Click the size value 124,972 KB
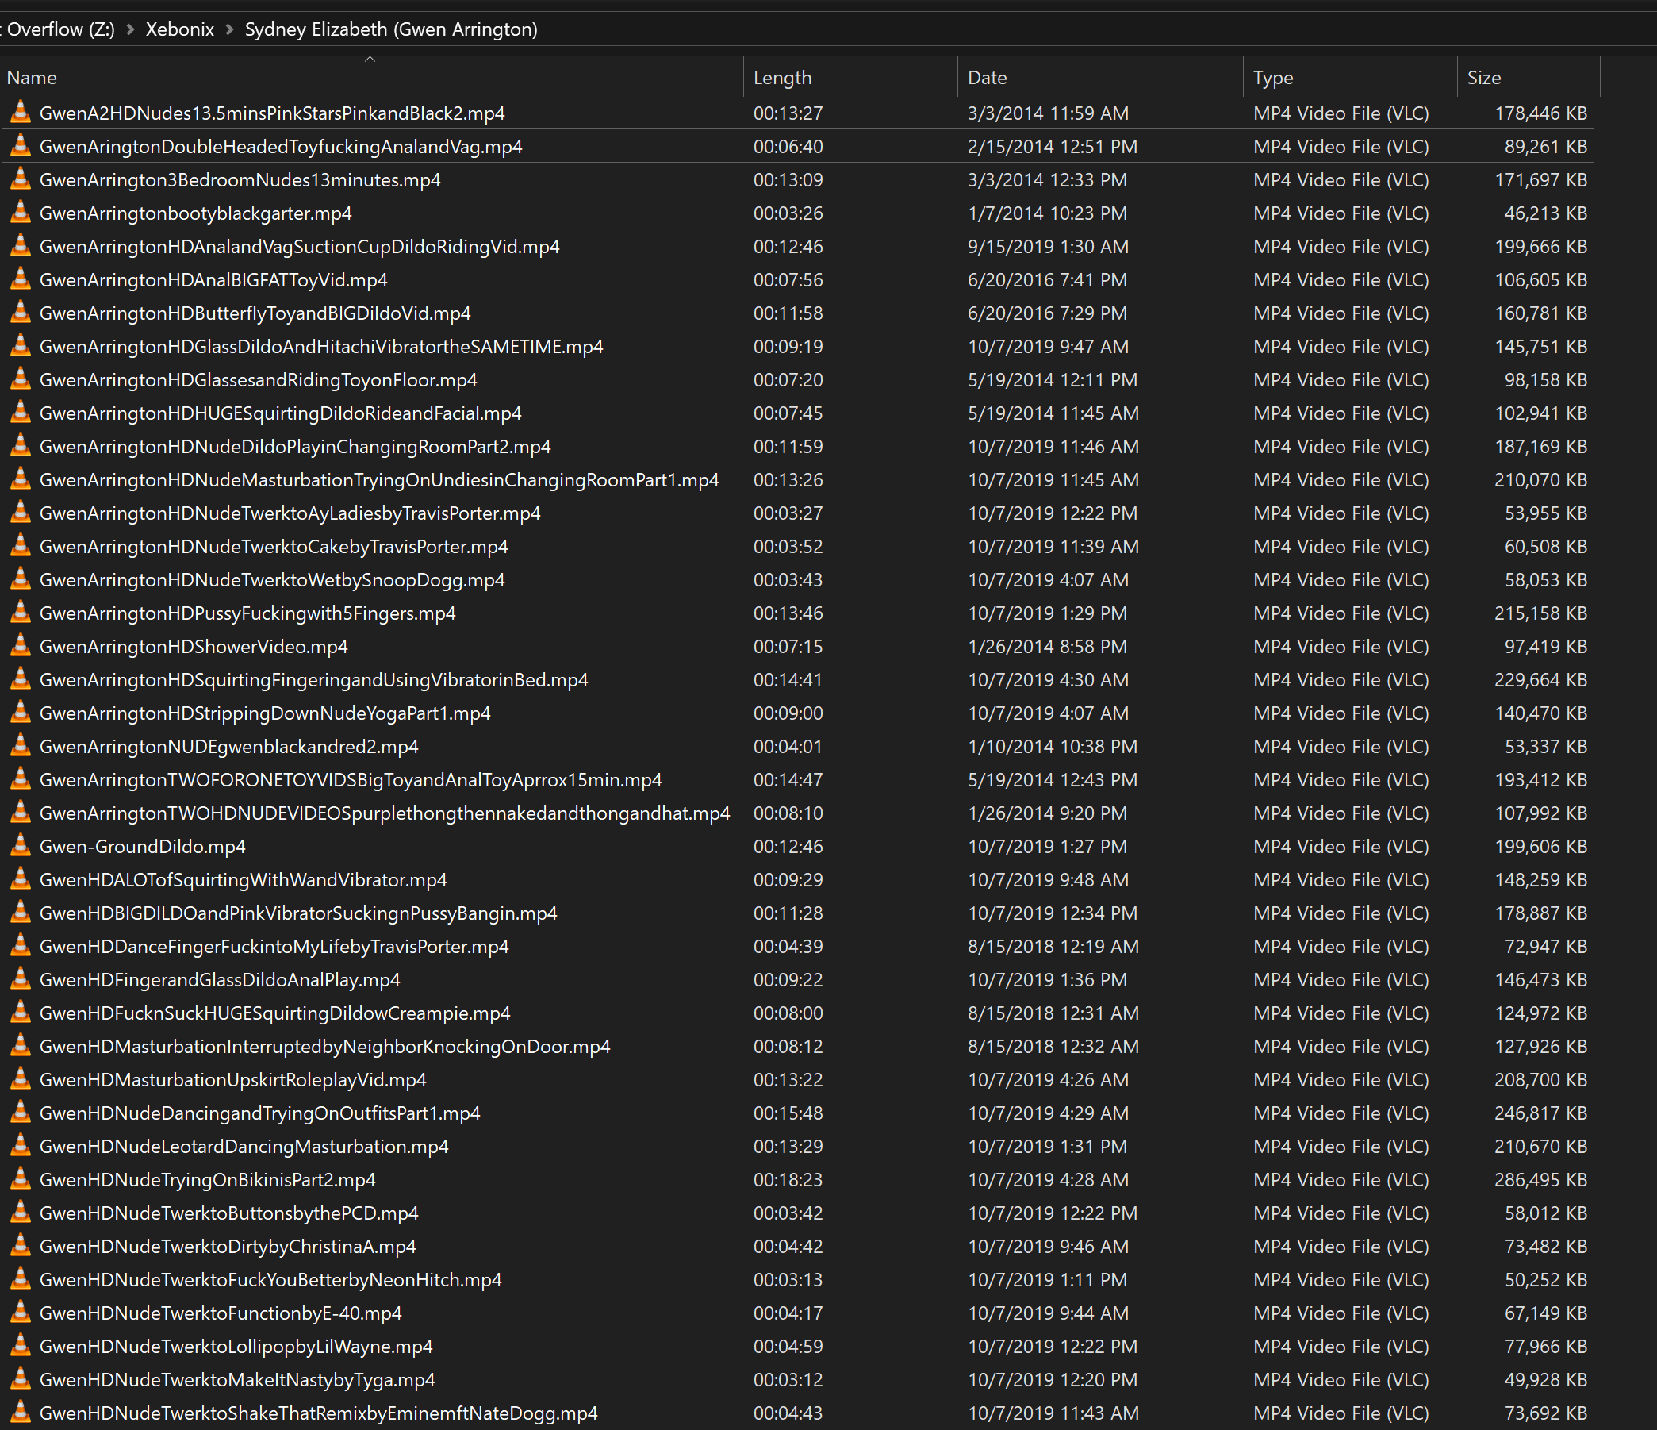 [1541, 1013]
